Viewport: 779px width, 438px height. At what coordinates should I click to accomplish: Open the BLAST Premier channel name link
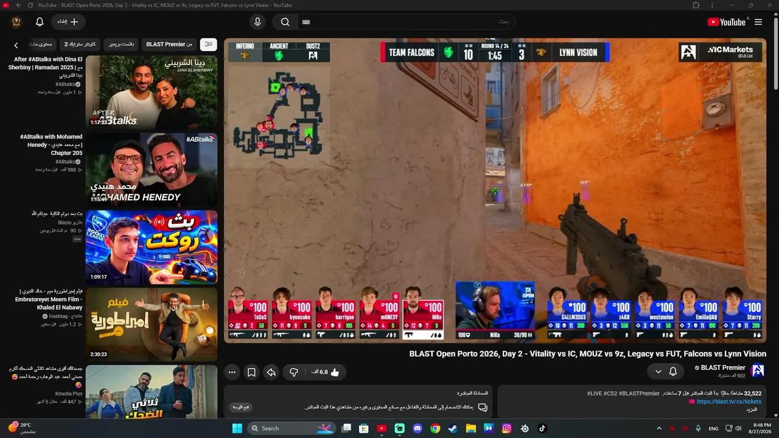722,367
